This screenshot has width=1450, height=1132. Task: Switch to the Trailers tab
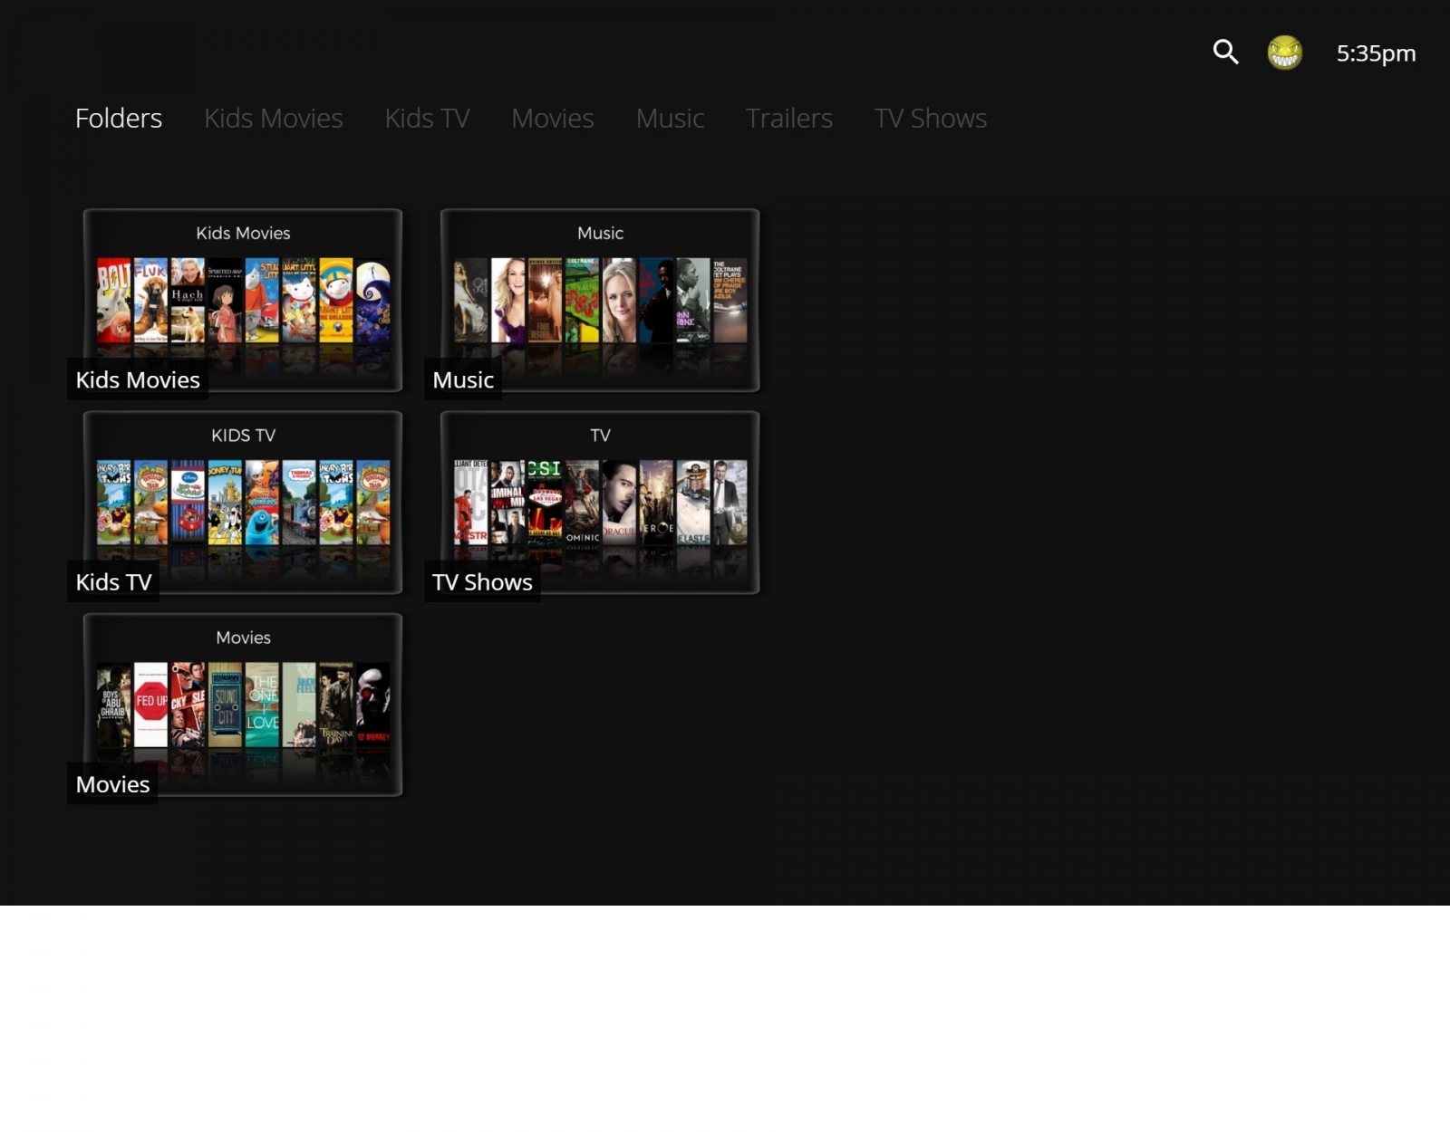point(788,118)
